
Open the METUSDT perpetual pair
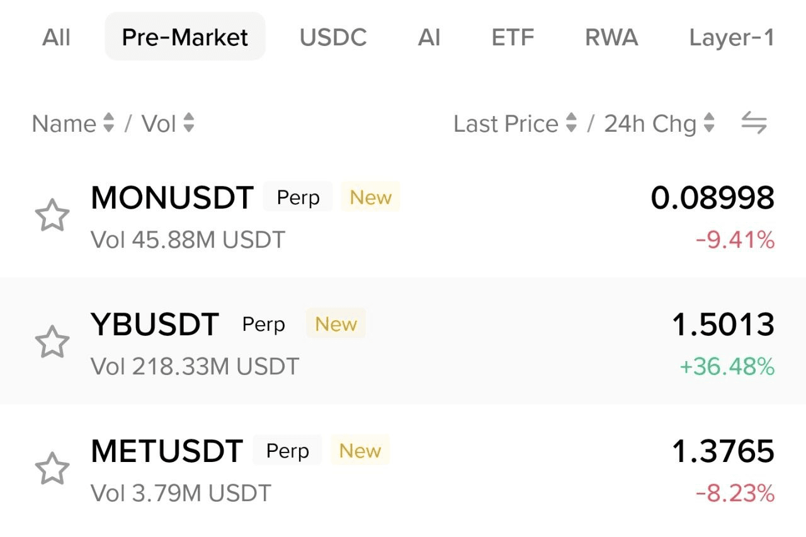click(167, 451)
